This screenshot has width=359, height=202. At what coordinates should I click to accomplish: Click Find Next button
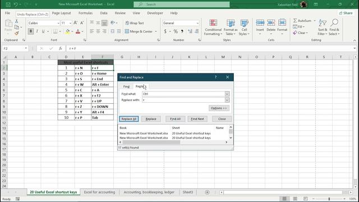tap(197, 119)
